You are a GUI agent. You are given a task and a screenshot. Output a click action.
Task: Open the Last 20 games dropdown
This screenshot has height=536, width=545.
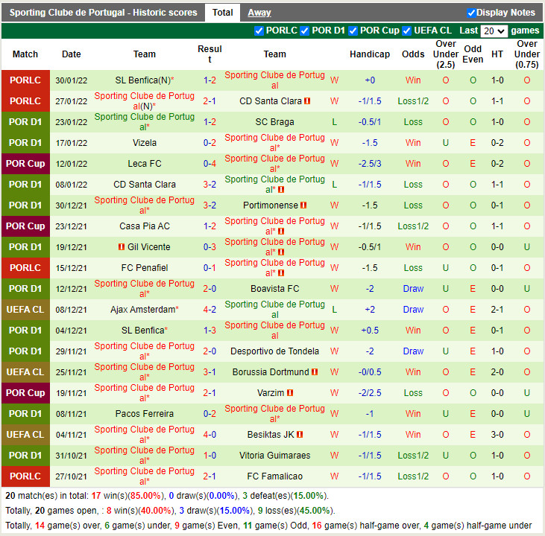pyautogui.click(x=494, y=31)
